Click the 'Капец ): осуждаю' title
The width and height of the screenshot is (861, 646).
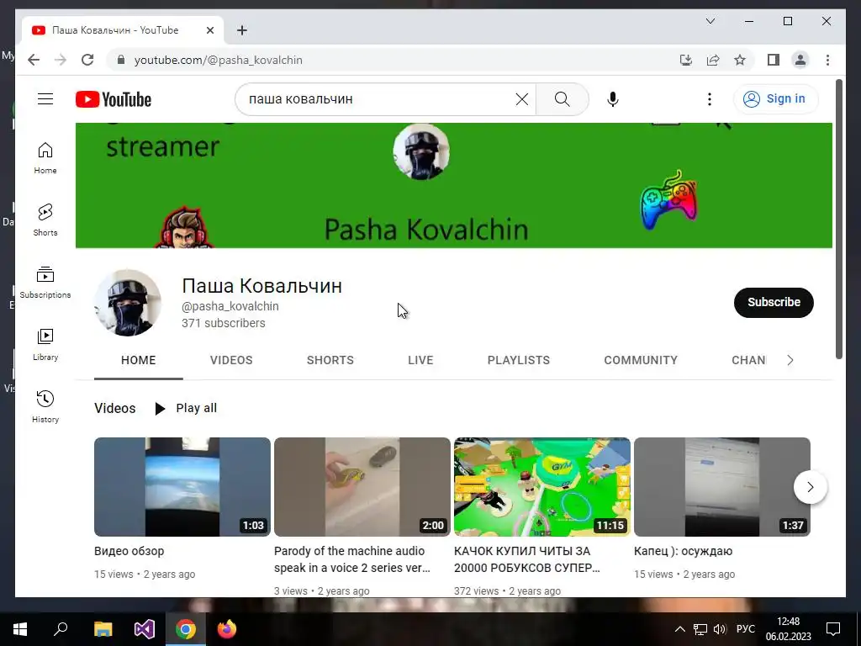point(683,551)
